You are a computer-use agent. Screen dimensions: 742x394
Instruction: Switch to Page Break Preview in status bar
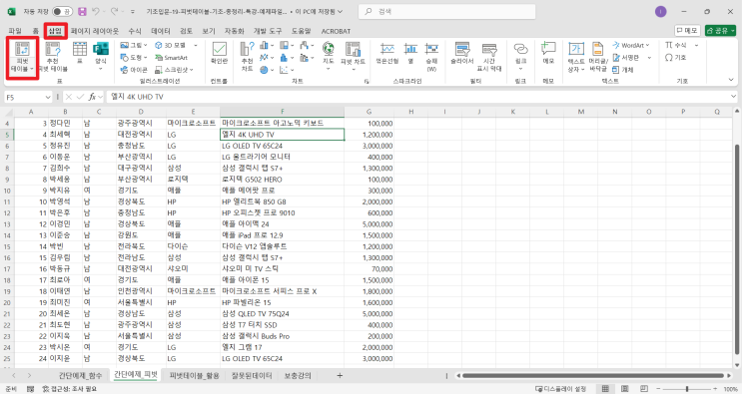[x=644, y=389]
